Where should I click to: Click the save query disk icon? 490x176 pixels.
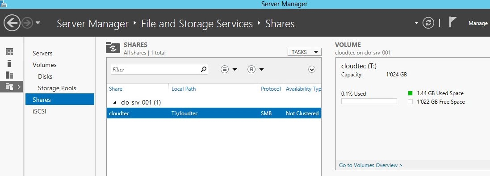tap(251, 69)
